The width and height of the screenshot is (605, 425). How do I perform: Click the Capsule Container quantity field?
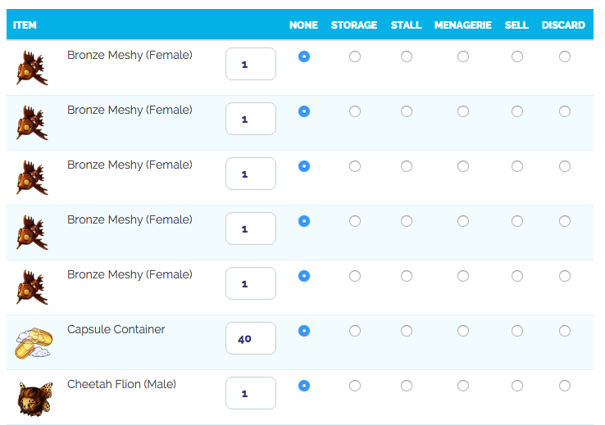point(251,338)
